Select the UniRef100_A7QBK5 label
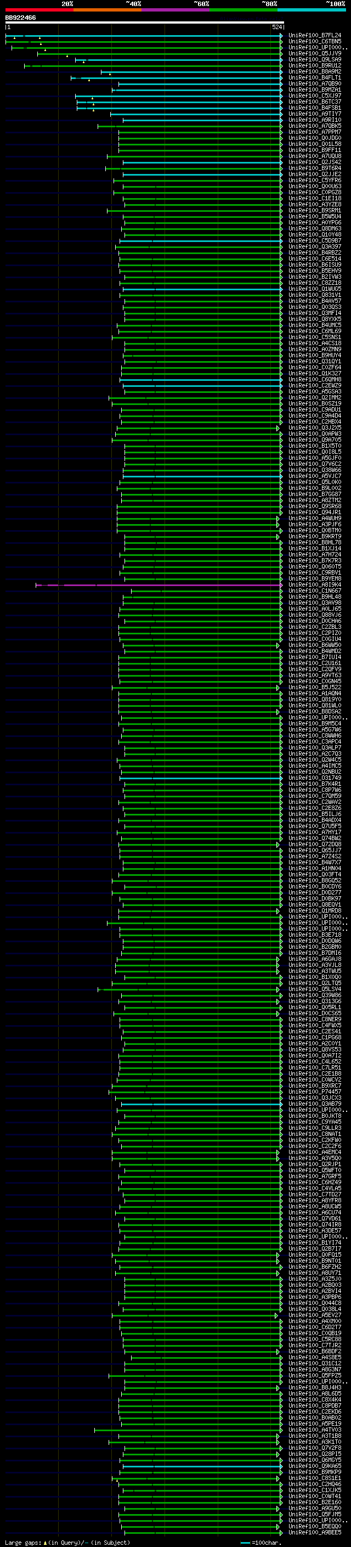Viewport: 351px width, 1547px height. click(314, 126)
